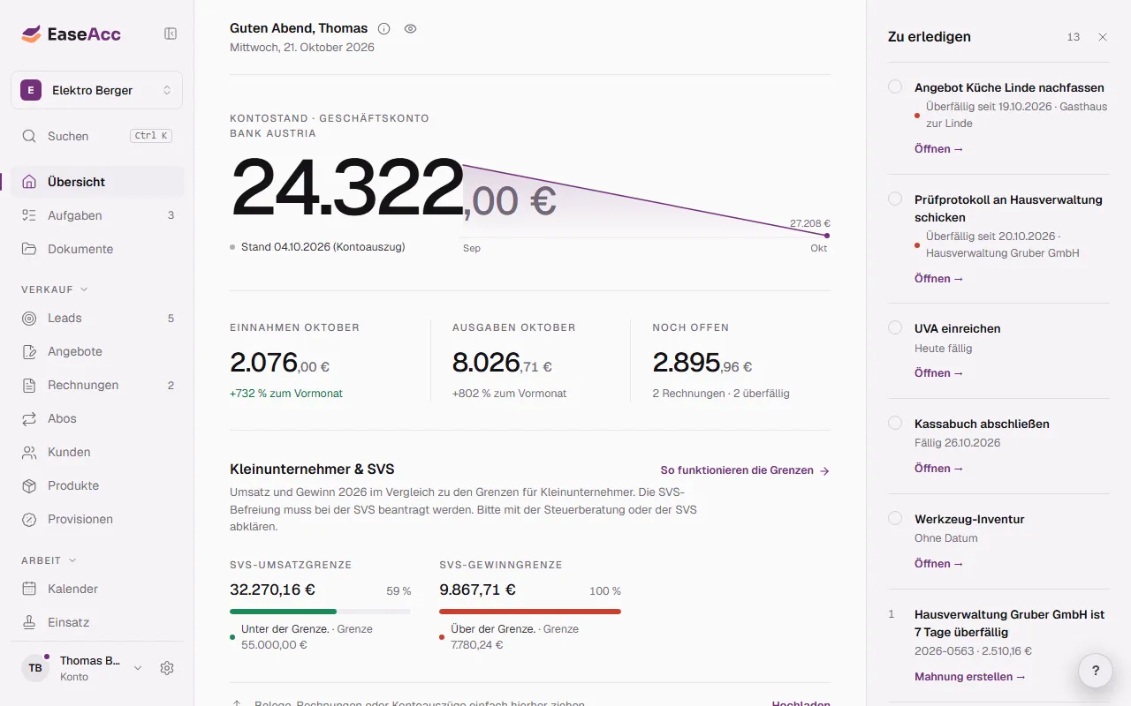Click the Abos recurring icon
The width and height of the screenshot is (1131, 706).
(x=29, y=418)
